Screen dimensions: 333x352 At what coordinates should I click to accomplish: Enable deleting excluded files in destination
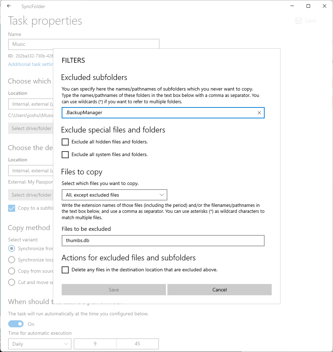coord(65,270)
